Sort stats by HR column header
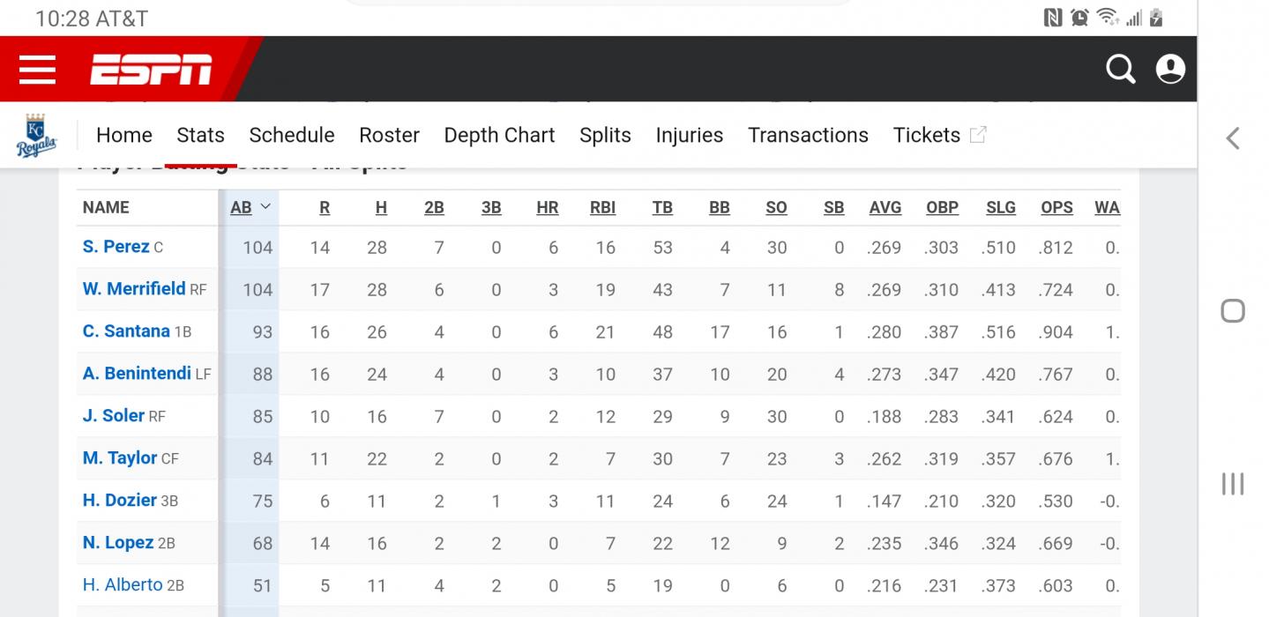Viewport: 1269px width, 617px height. tap(547, 207)
